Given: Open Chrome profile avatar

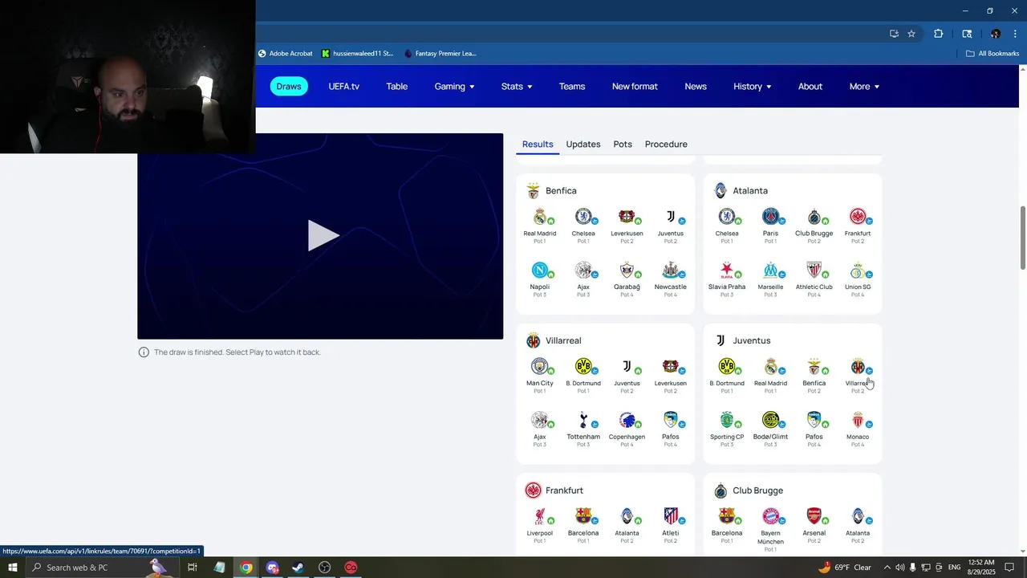Looking at the screenshot, I should point(996,34).
